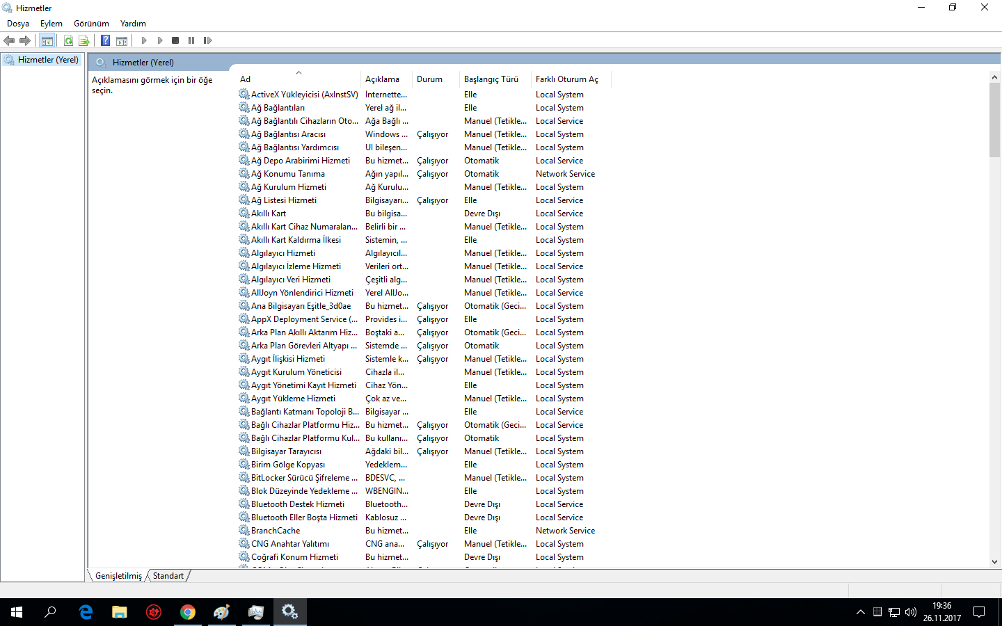Click the red app icon on taskbar
This screenshot has height=626, width=1002.
[x=154, y=612]
